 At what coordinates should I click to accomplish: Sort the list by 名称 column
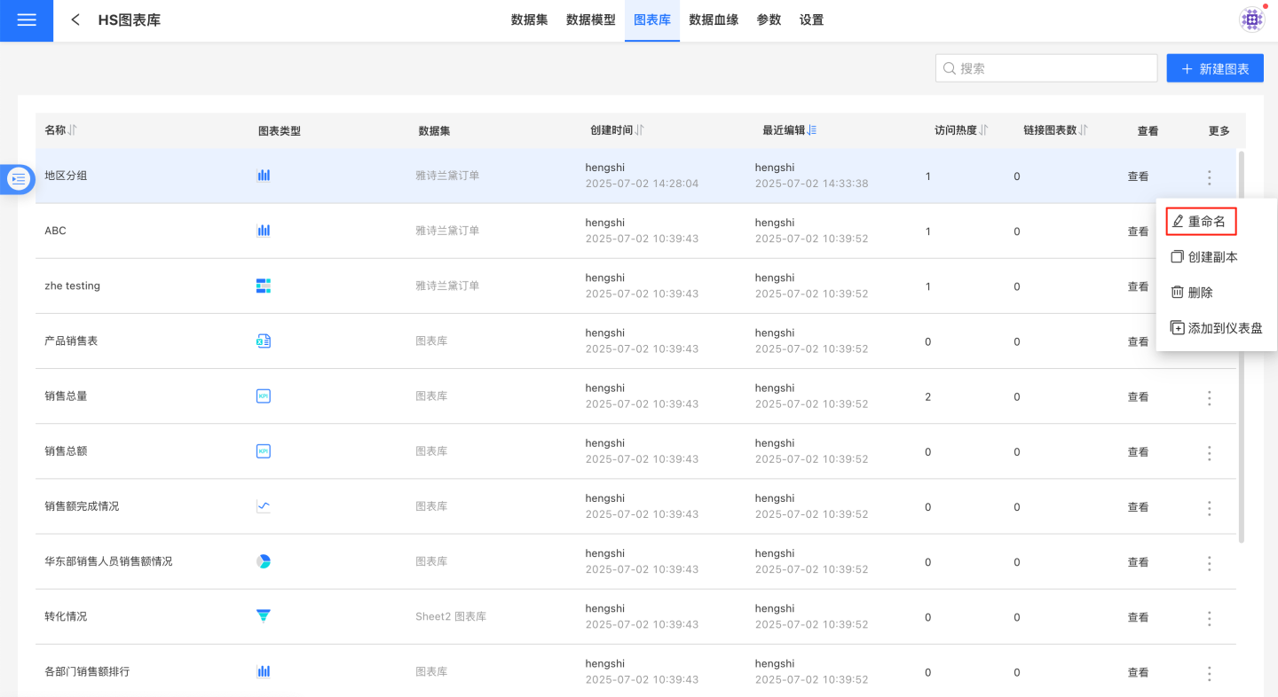point(72,130)
